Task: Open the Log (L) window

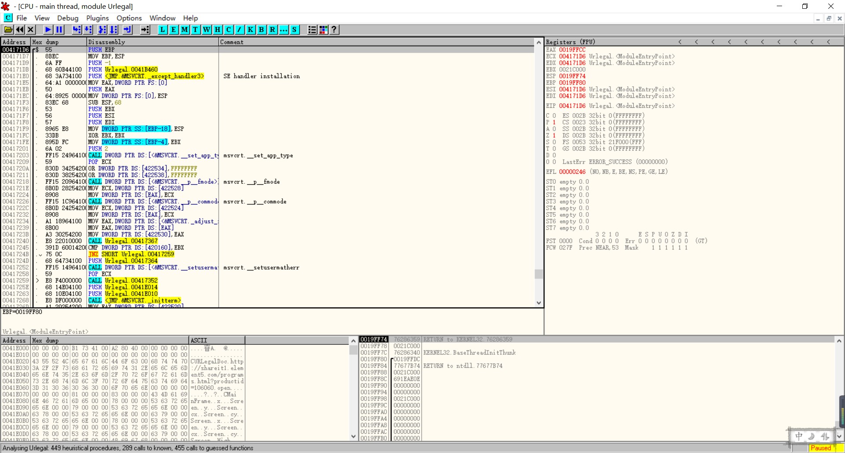Action: [162, 30]
